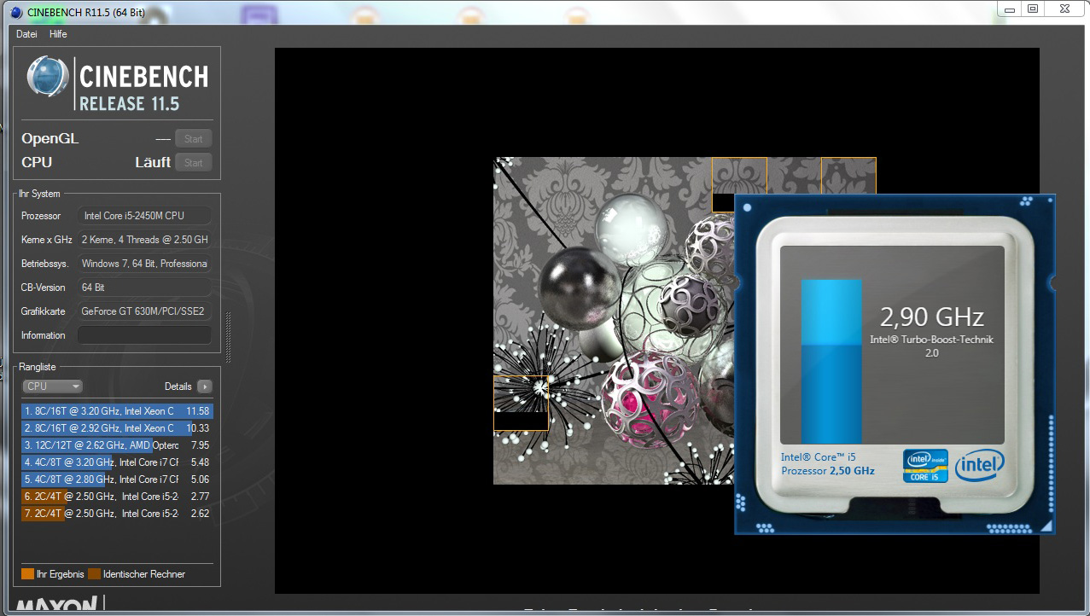The width and height of the screenshot is (1090, 616).
Task: Click the Läuft status text beside CPU
Action: (153, 162)
